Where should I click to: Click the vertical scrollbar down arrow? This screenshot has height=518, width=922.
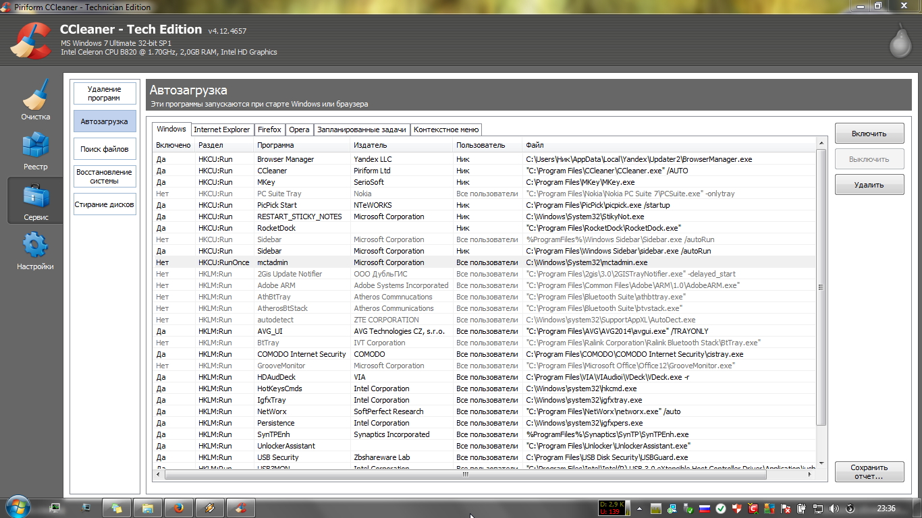tap(821, 464)
